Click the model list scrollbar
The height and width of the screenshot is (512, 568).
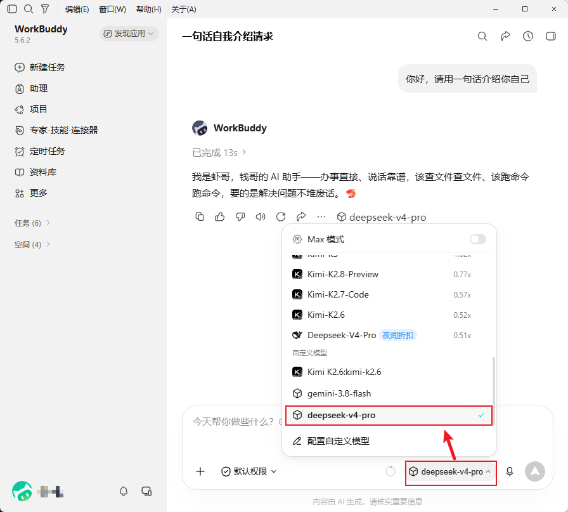(x=493, y=391)
